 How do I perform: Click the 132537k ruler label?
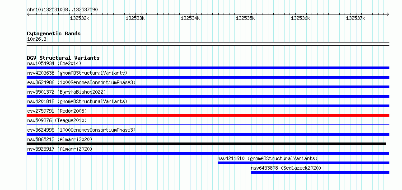pos(355,18)
